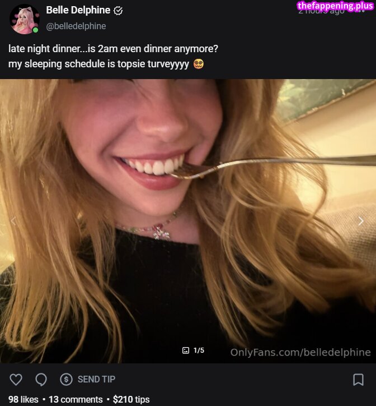Click the OnlyFans.com/belledelphine watermark text

300,352
